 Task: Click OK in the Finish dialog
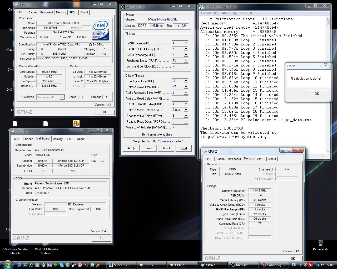(317, 94)
